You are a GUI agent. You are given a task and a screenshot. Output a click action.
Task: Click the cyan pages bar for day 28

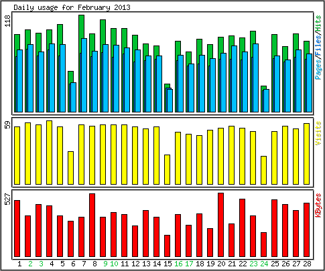click(x=310, y=83)
